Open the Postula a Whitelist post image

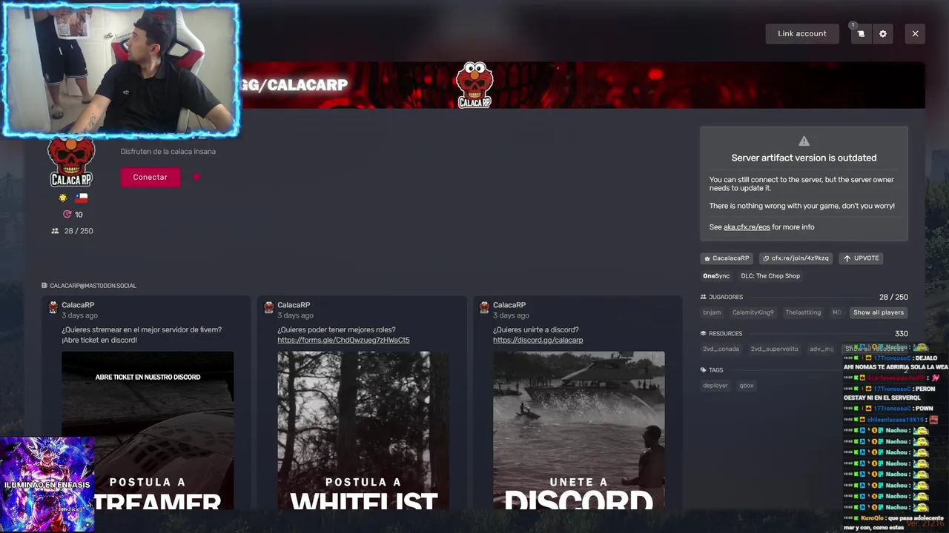[x=363, y=431]
